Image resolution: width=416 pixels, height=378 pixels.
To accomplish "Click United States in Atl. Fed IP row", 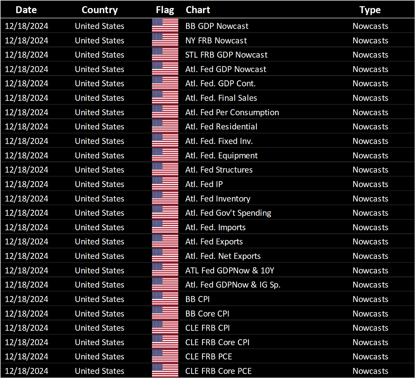I will (x=99, y=184).
